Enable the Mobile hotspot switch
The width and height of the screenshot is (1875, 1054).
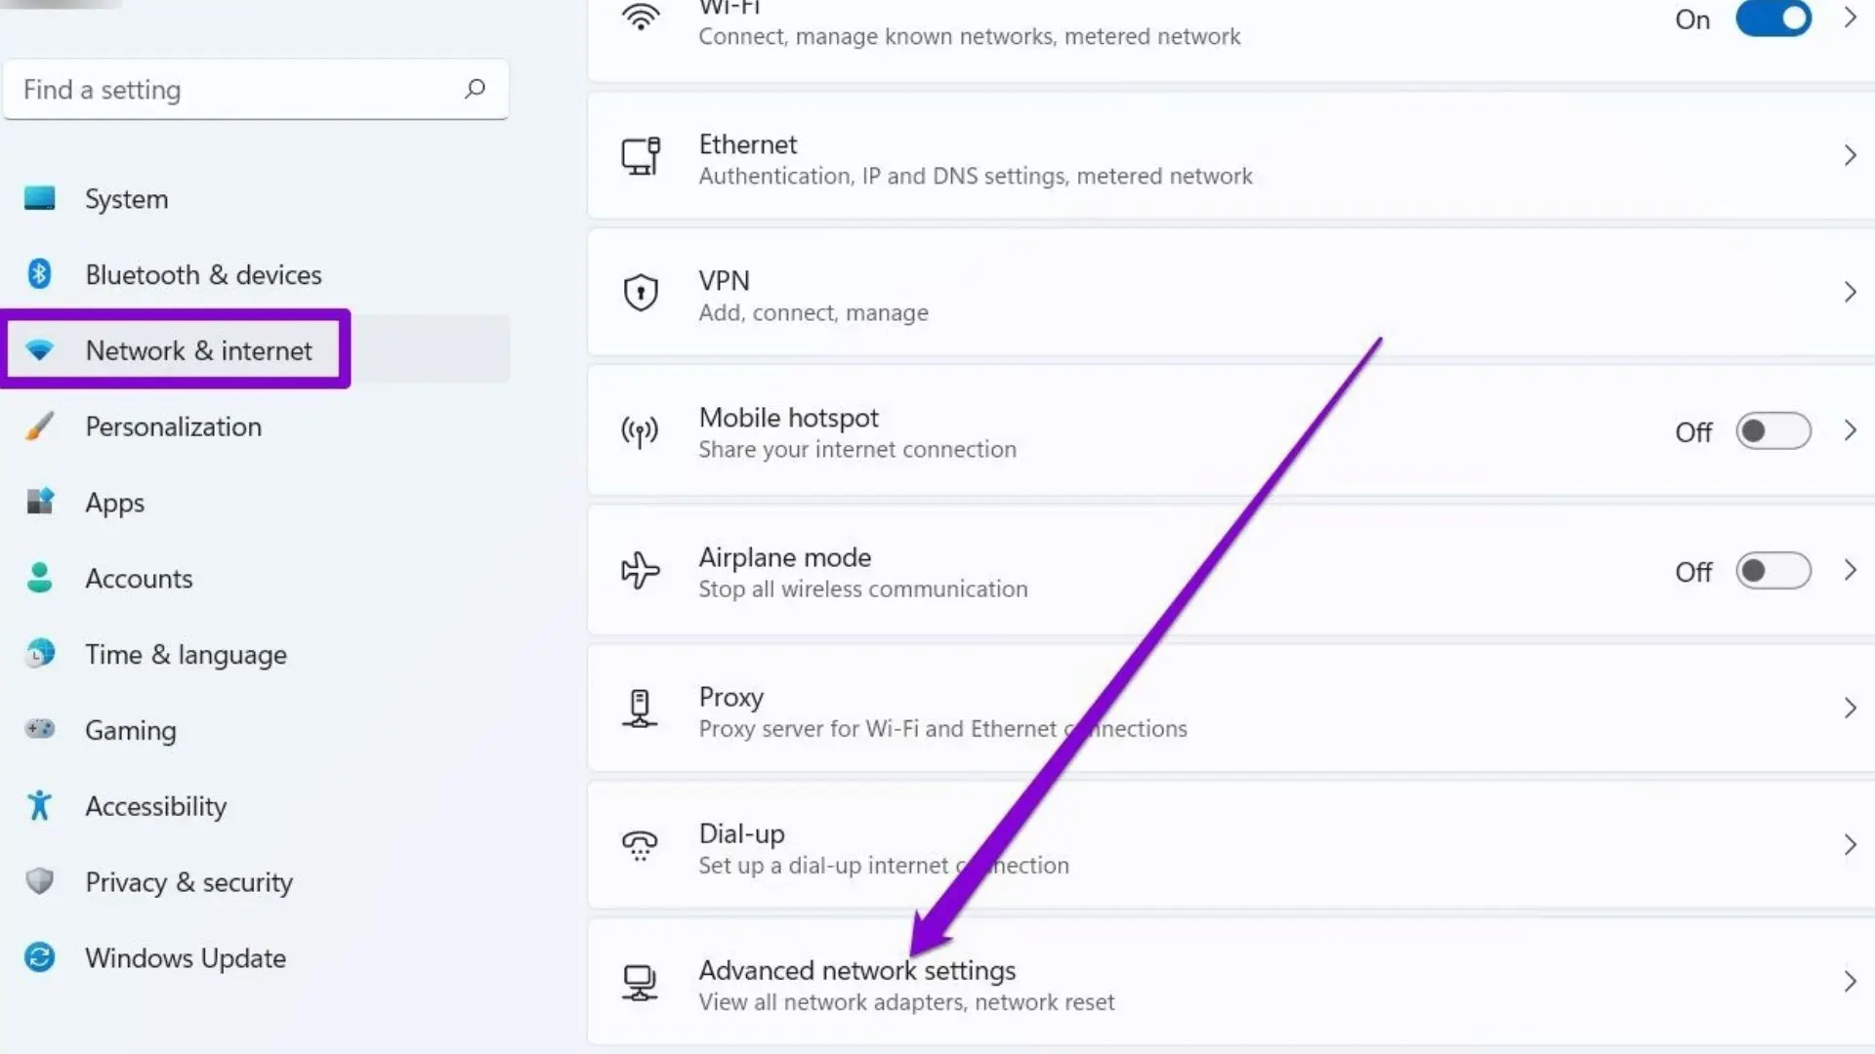(x=1772, y=431)
